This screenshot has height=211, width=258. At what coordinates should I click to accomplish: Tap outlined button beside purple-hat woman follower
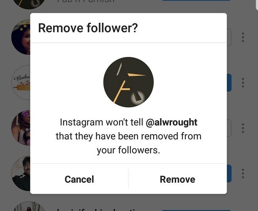[x=229, y=128]
